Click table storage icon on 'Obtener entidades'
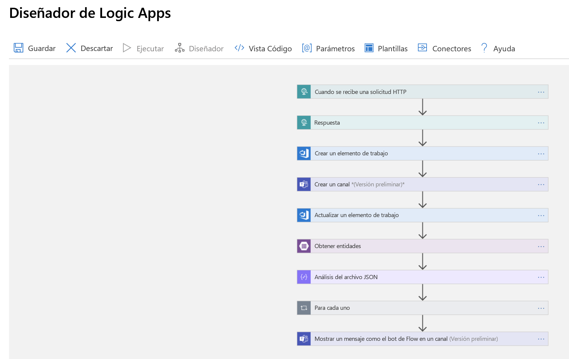Image resolution: width=569 pixels, height=359 pixels. pos(304,246)
